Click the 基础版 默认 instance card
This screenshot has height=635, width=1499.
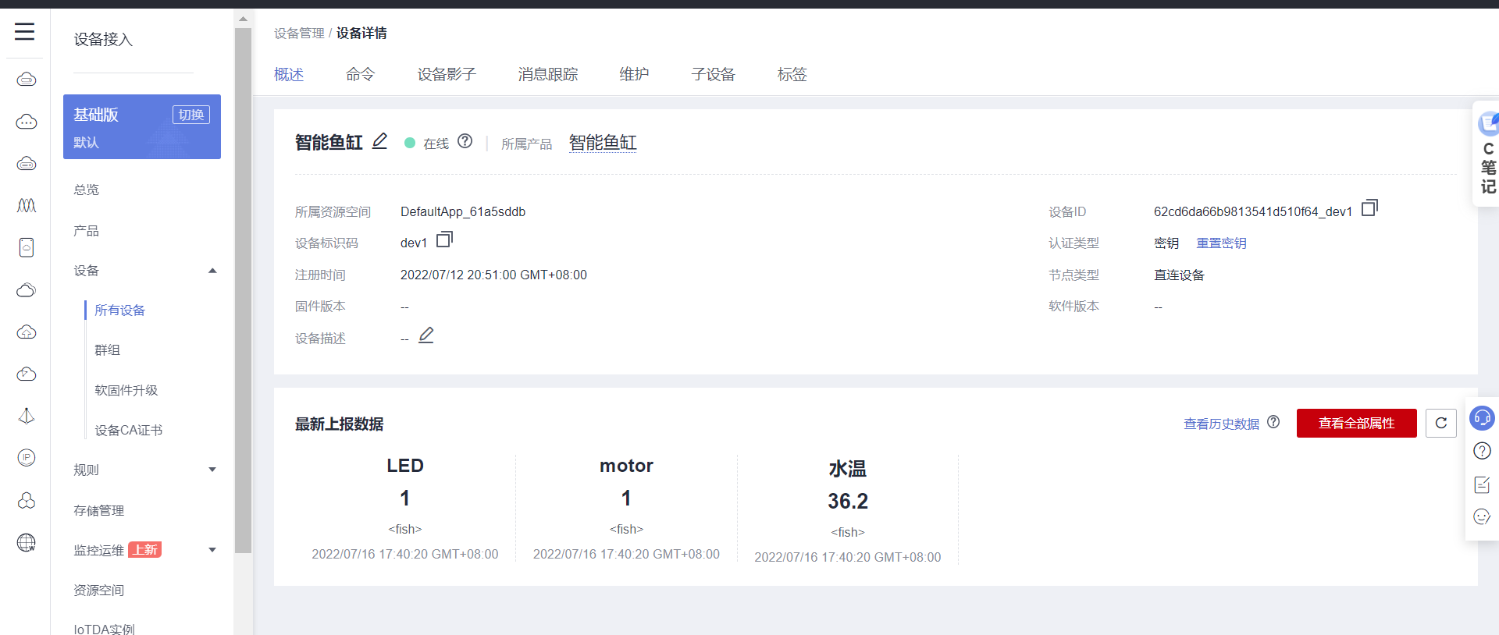pyautogui.click(x=142, y=126)
